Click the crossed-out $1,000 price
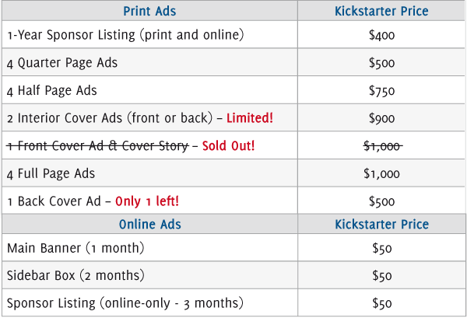 (383, 146)
